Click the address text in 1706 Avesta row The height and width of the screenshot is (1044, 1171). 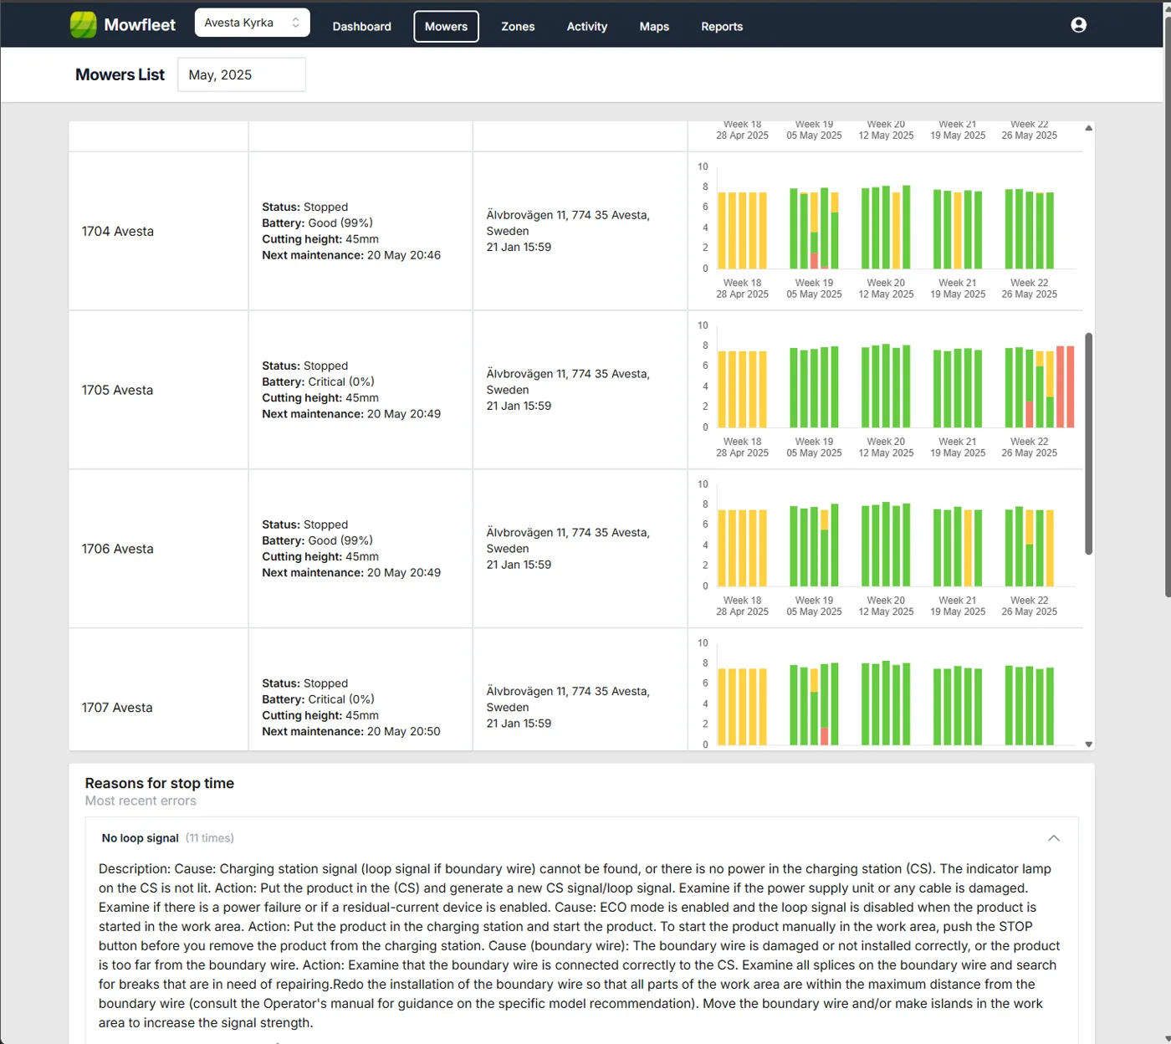[568, 540]
